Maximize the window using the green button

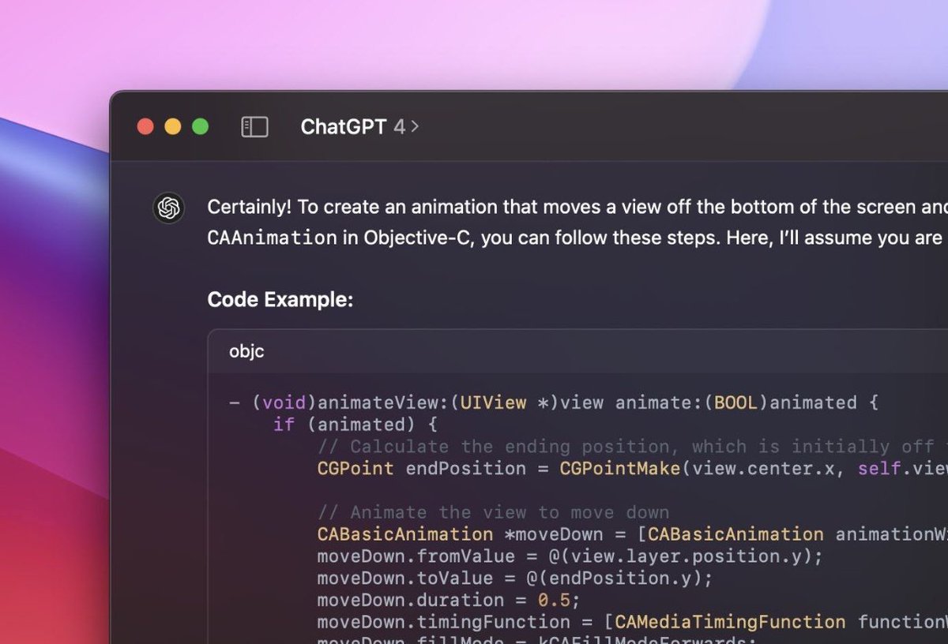coord(201,126)
